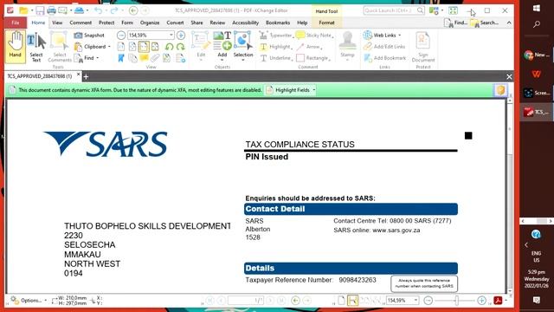554x312 pixels.
Task: Click the Selection tool in Objects
Action: (243, 46)
